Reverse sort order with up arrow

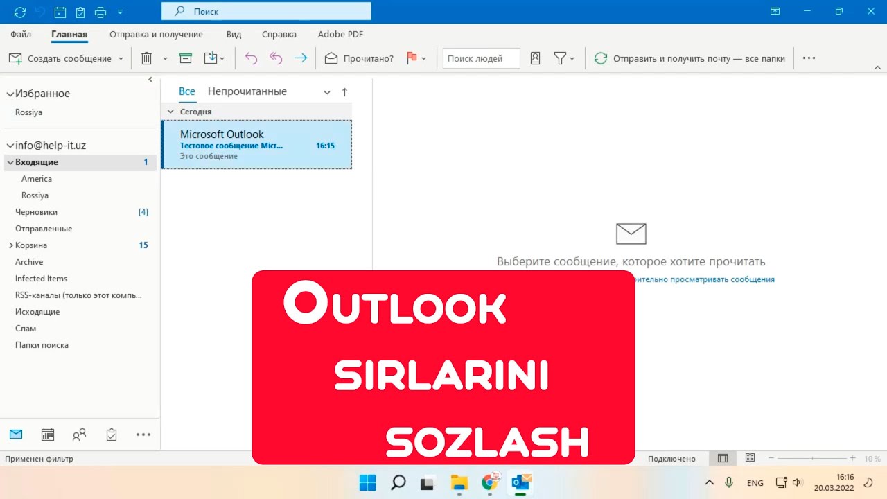click(x=344, y=91)
